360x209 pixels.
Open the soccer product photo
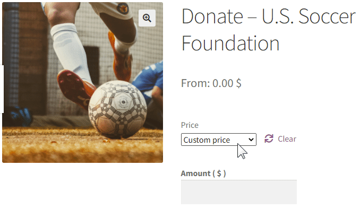click(x=83, y=83)
